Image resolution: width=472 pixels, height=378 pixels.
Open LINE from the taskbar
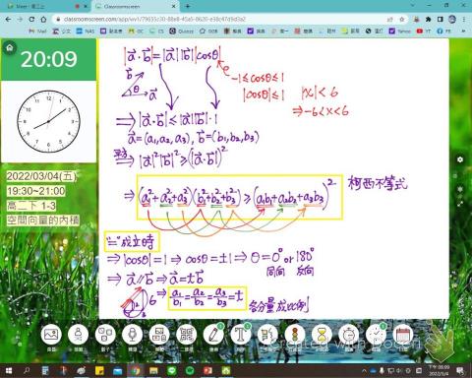point(172,371)
